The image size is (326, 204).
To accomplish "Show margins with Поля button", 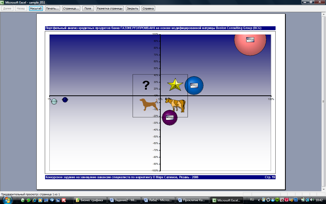I will [88, 8].
